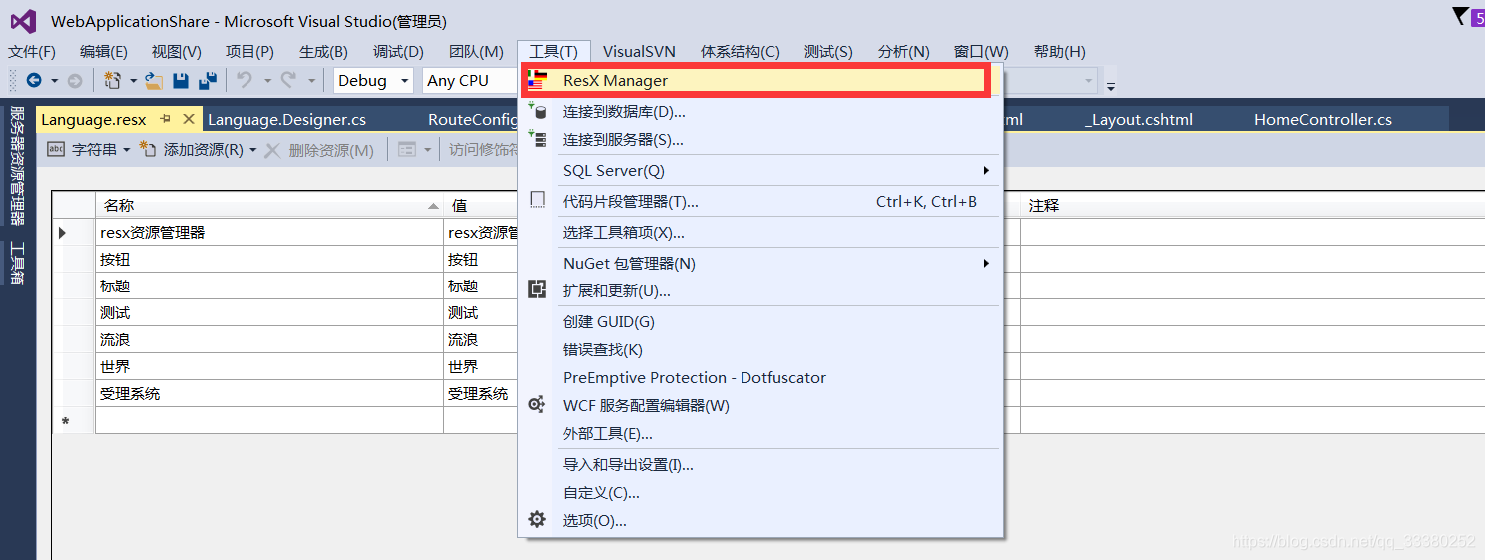Switch to the _Layout.cshtml tab
Screen dimensions: 1485x560
(1138, 119)
